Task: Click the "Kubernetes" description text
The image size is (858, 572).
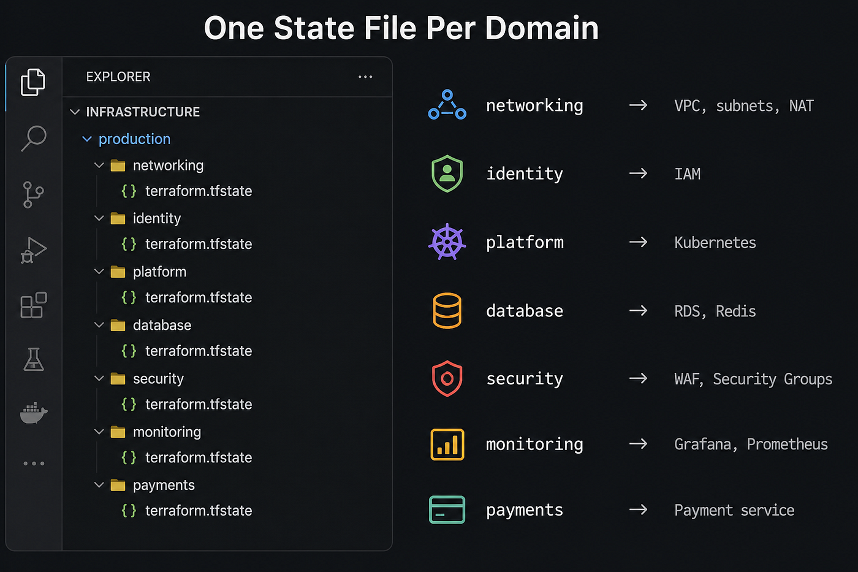Action: tap(715, 243)
